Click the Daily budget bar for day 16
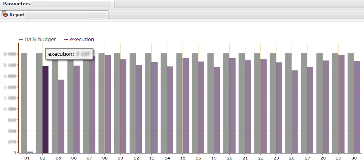Viewport: 364px width, 165px height. click(x=195, y=103)
